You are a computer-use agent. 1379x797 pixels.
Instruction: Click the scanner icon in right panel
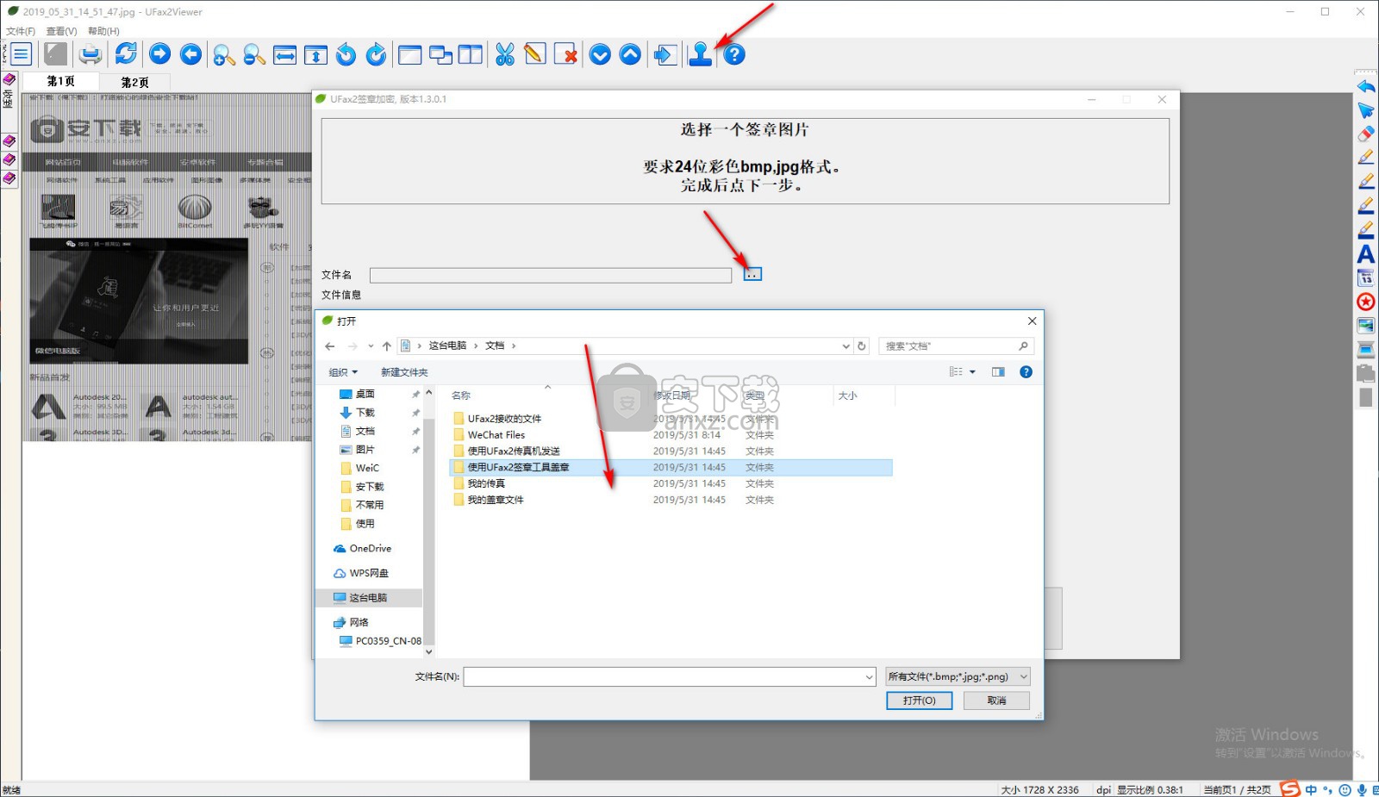pos(1366,349)
